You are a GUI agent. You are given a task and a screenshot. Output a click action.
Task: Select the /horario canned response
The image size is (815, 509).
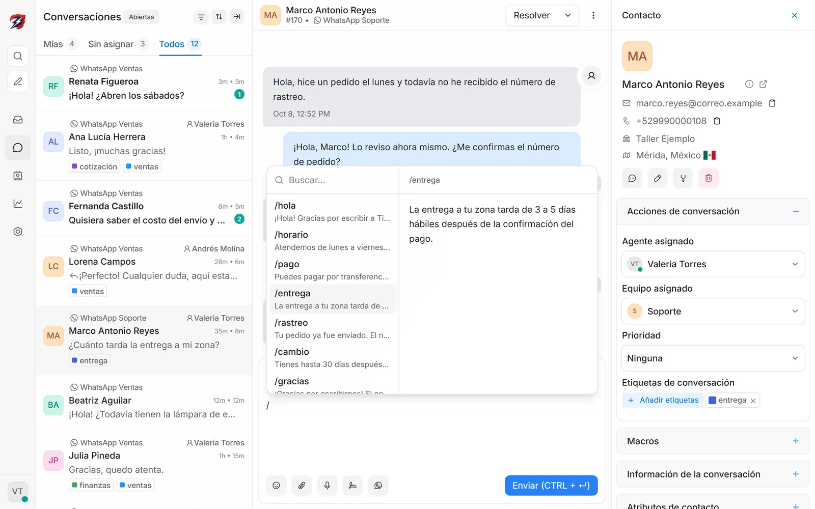tap(332, 241)
